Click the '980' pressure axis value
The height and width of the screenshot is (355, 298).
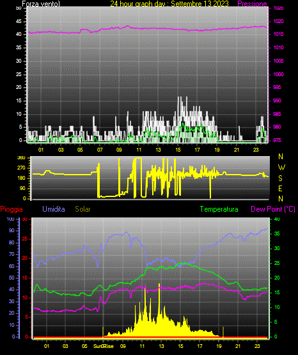point(277,127)
